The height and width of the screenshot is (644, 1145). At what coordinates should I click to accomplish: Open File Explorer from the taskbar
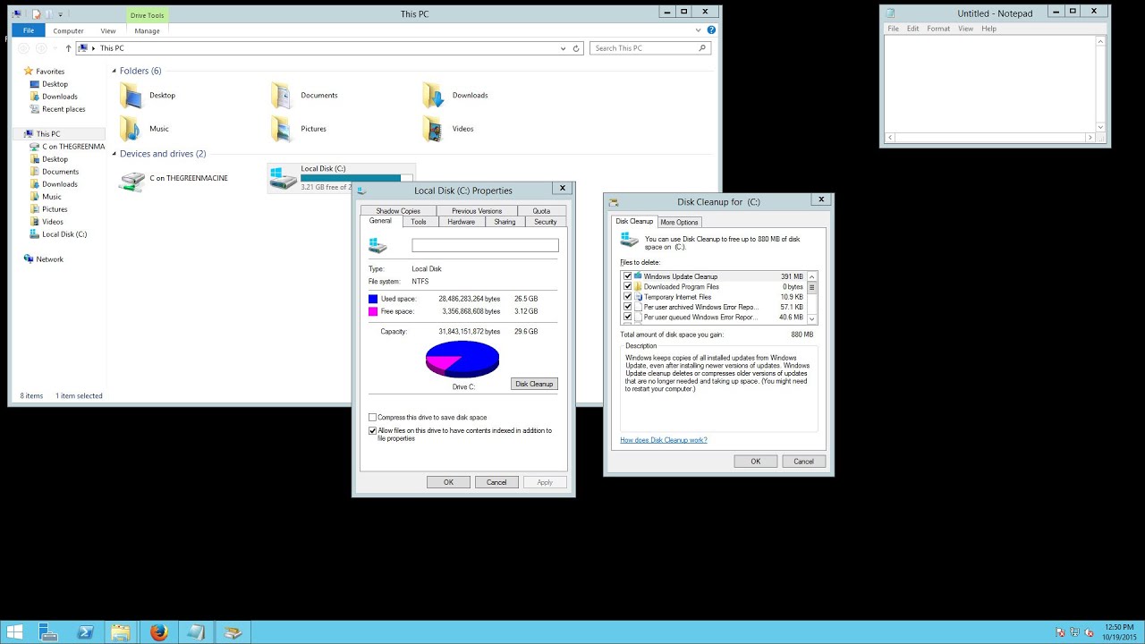tap(121, 632)
